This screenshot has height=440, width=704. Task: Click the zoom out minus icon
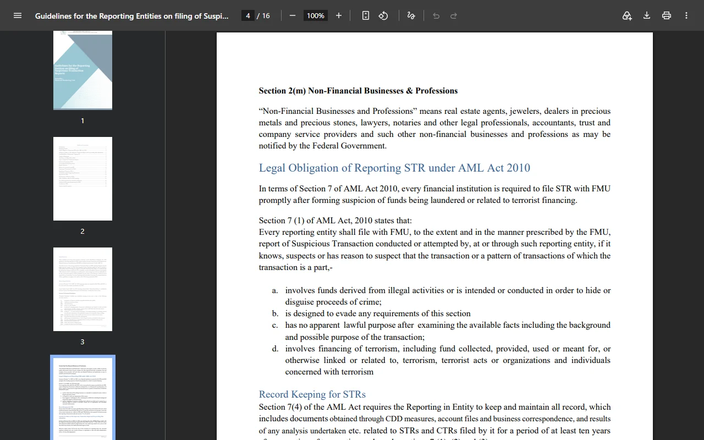pyautogui.click(x=293, y=15)
